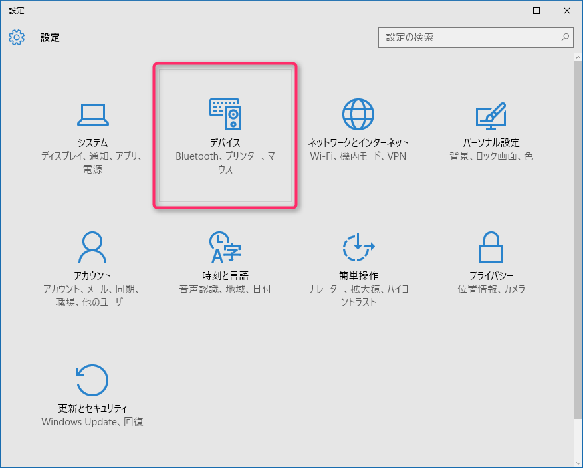This screenshot has width=583, height=468.
Task: Click the Windows Update、回復 description
Action: pos(92,421)
